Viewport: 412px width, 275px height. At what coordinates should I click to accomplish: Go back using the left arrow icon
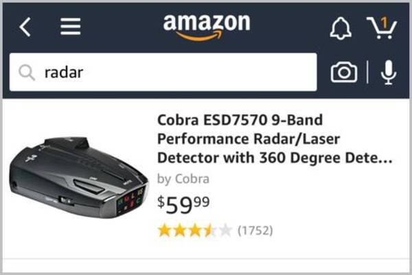[x=25, y=27]
